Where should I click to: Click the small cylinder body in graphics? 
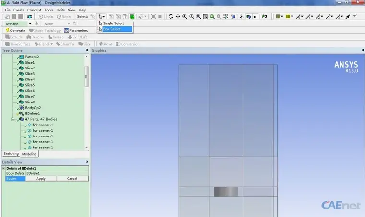pyautogui.click(x=226, y=192)
